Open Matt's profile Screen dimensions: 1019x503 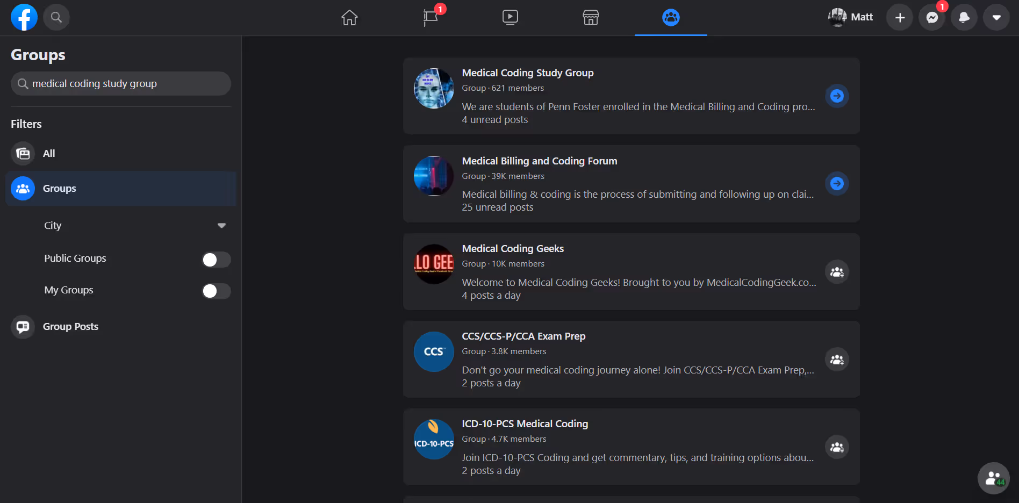coord(850,17)
